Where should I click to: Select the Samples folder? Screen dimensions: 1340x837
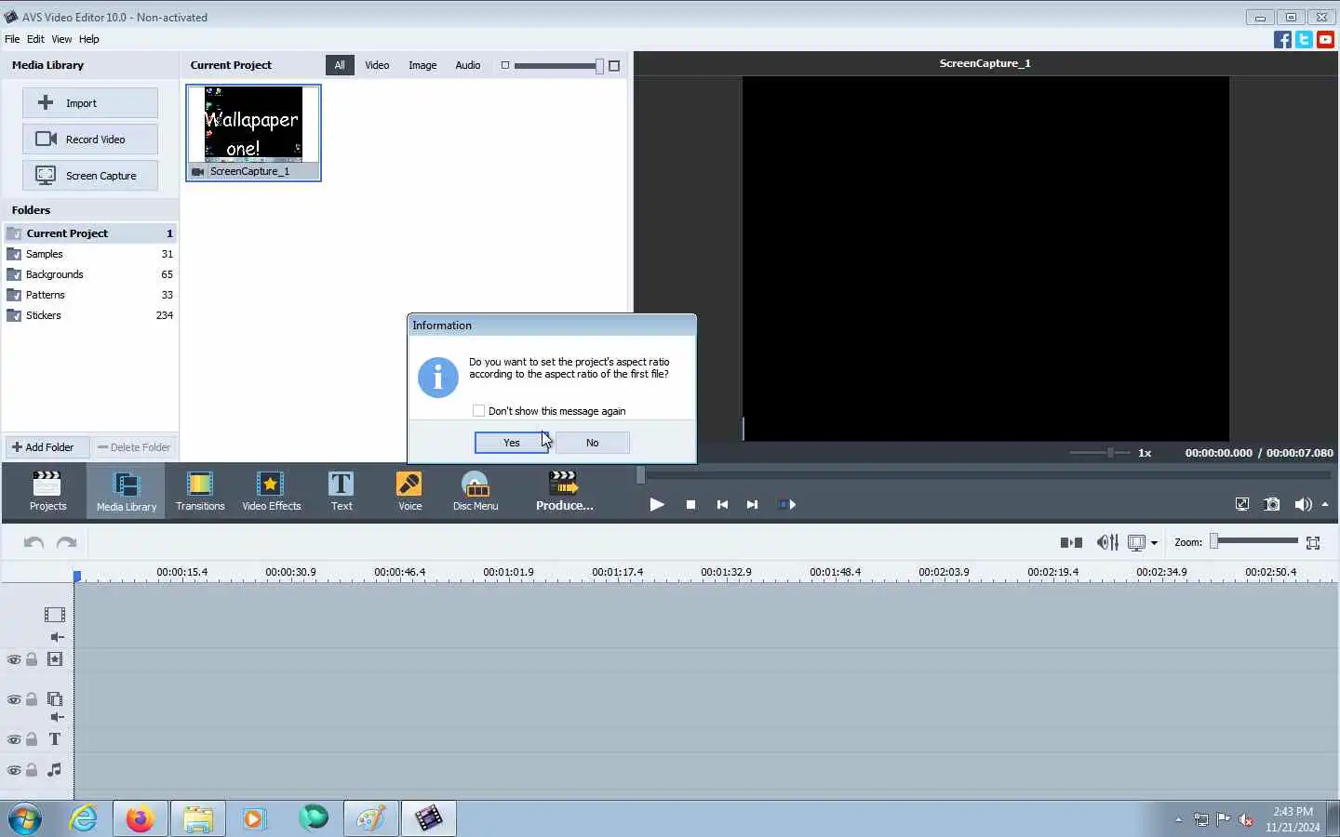pos(90,254)
